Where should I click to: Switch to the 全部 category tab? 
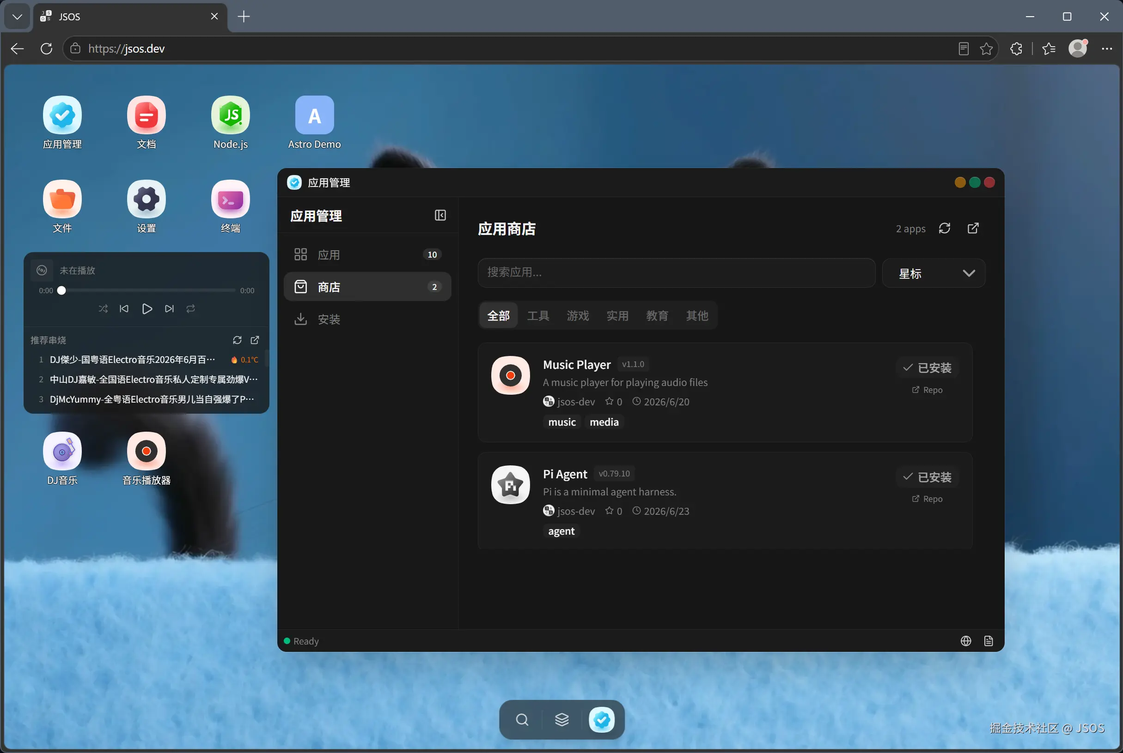tap(498, 315)
